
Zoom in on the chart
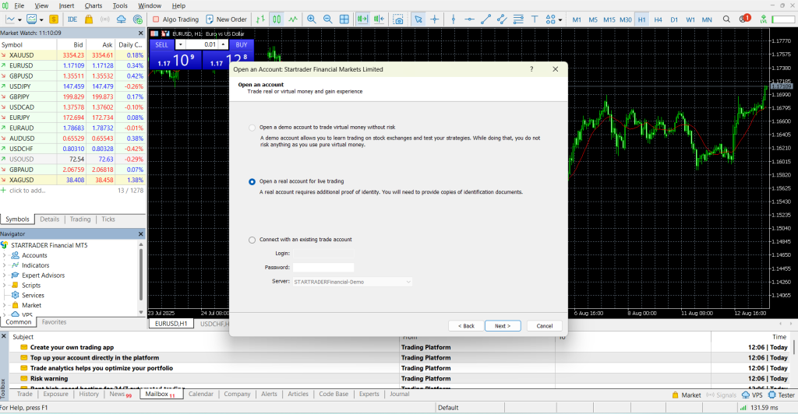(311, 19)
